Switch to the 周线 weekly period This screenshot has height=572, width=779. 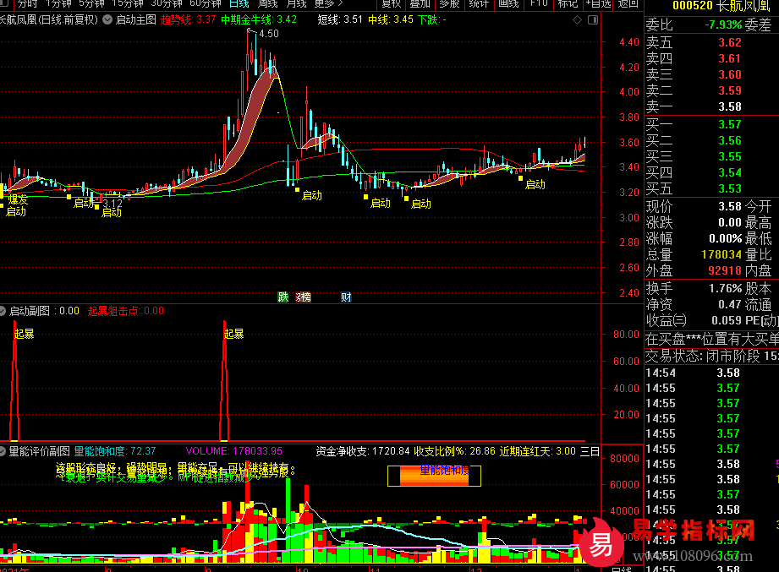[x=269, y=3]
